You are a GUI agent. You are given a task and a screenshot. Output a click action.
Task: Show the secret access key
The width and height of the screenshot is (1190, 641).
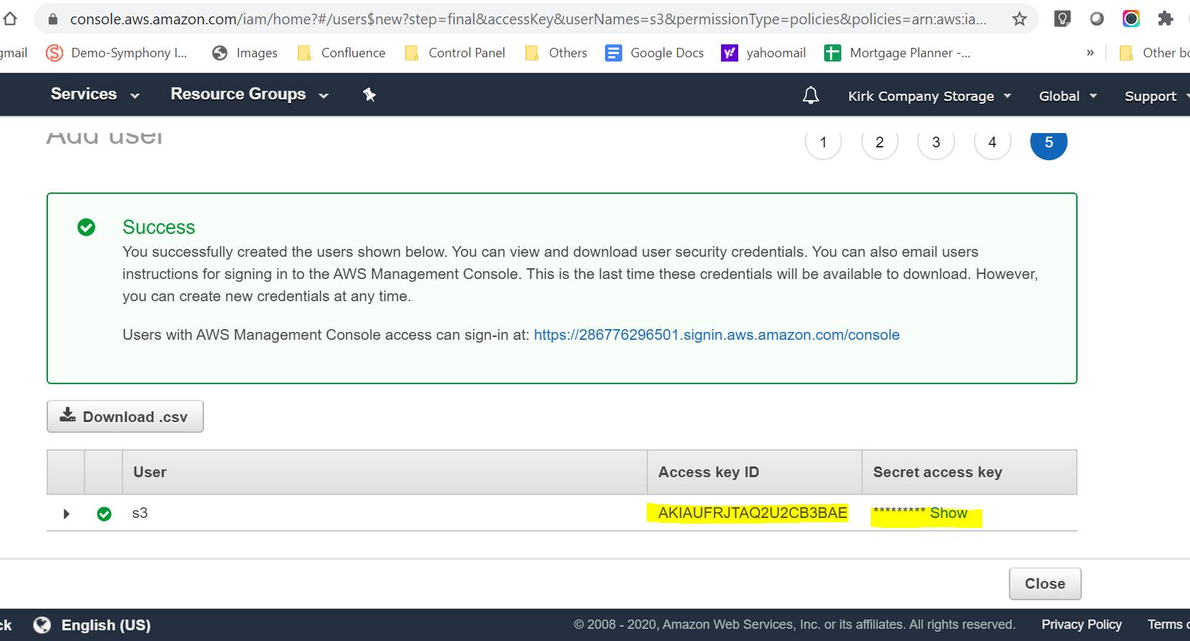click(x=949, y=513)
